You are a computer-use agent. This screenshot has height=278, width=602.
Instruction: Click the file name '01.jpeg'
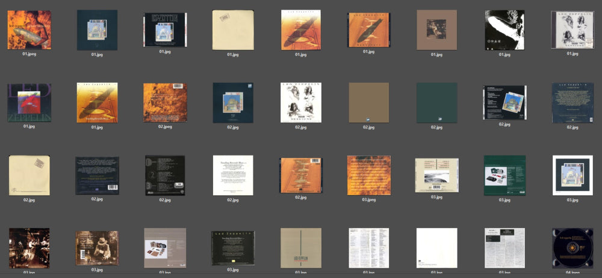[29, 54]
